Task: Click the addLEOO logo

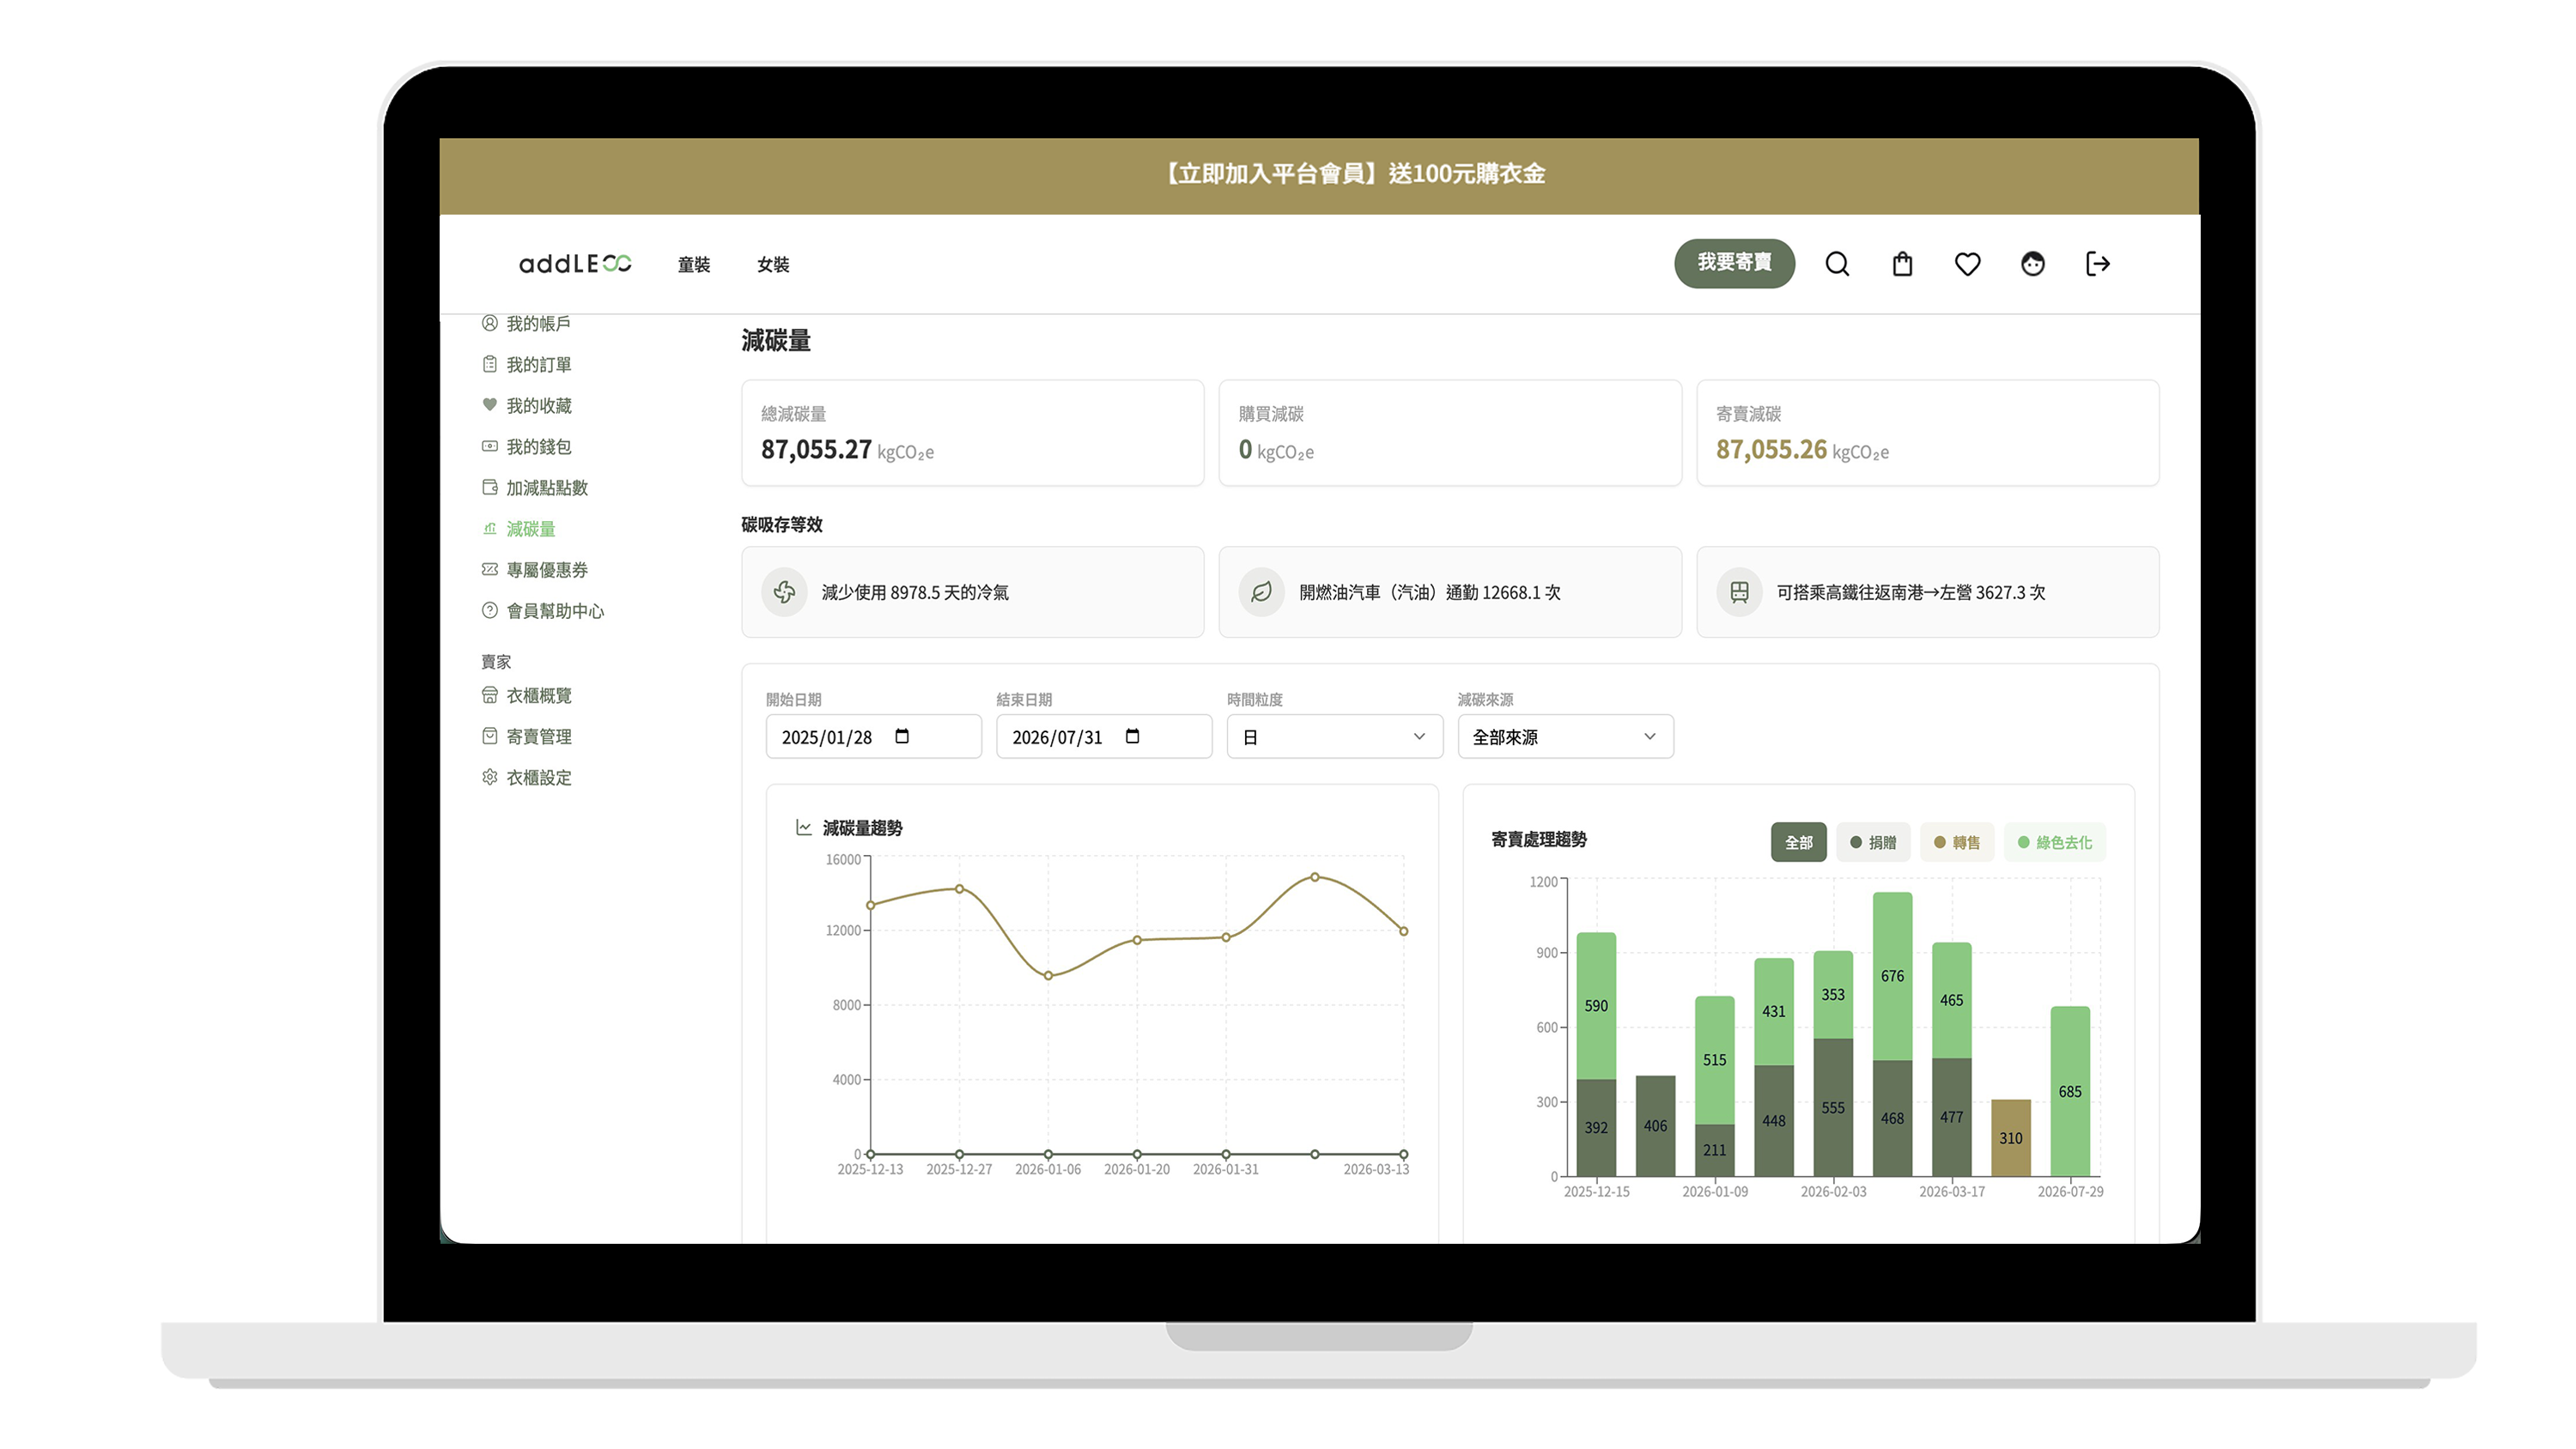Action: pyautogui.click(x=574, y=264)
